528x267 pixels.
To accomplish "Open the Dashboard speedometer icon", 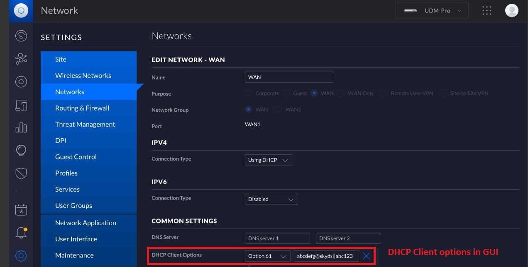I will [x=21, y=36].
